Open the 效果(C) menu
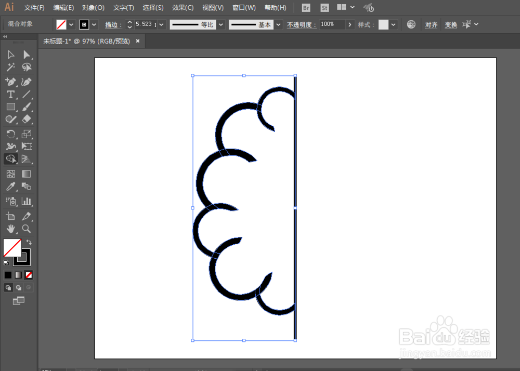This screenshot has height=371, width=520. pyautogui.click(x=183, y=7)
